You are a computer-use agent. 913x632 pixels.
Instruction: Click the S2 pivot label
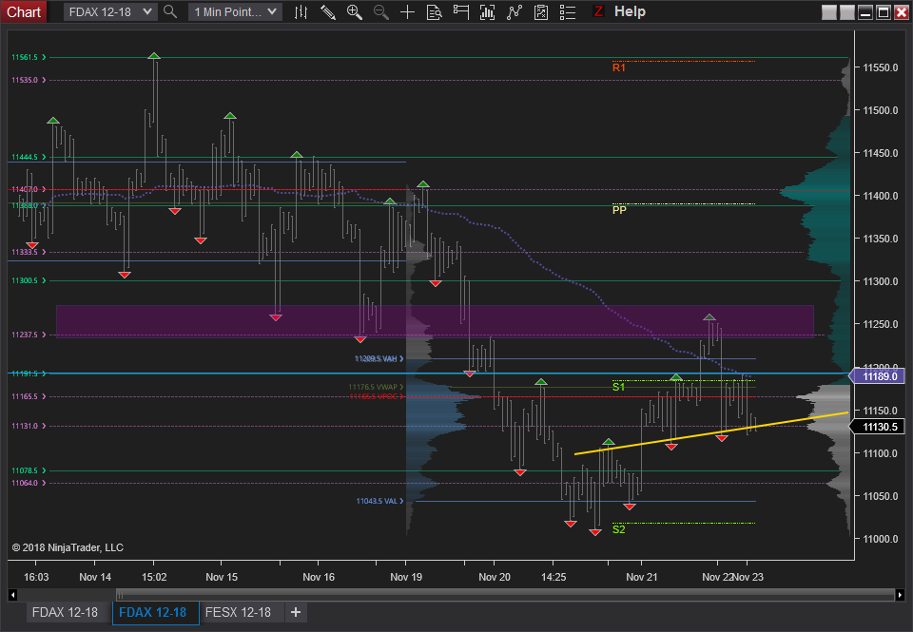pos(619,529)
